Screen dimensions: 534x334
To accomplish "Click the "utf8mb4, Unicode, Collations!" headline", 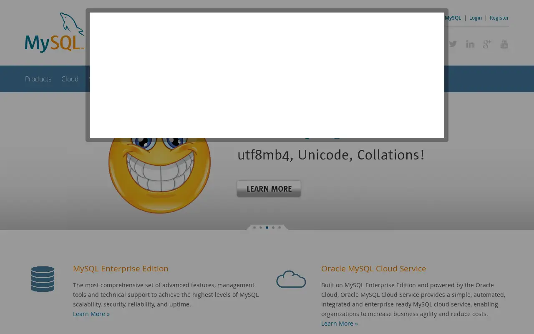I will 331,155.
